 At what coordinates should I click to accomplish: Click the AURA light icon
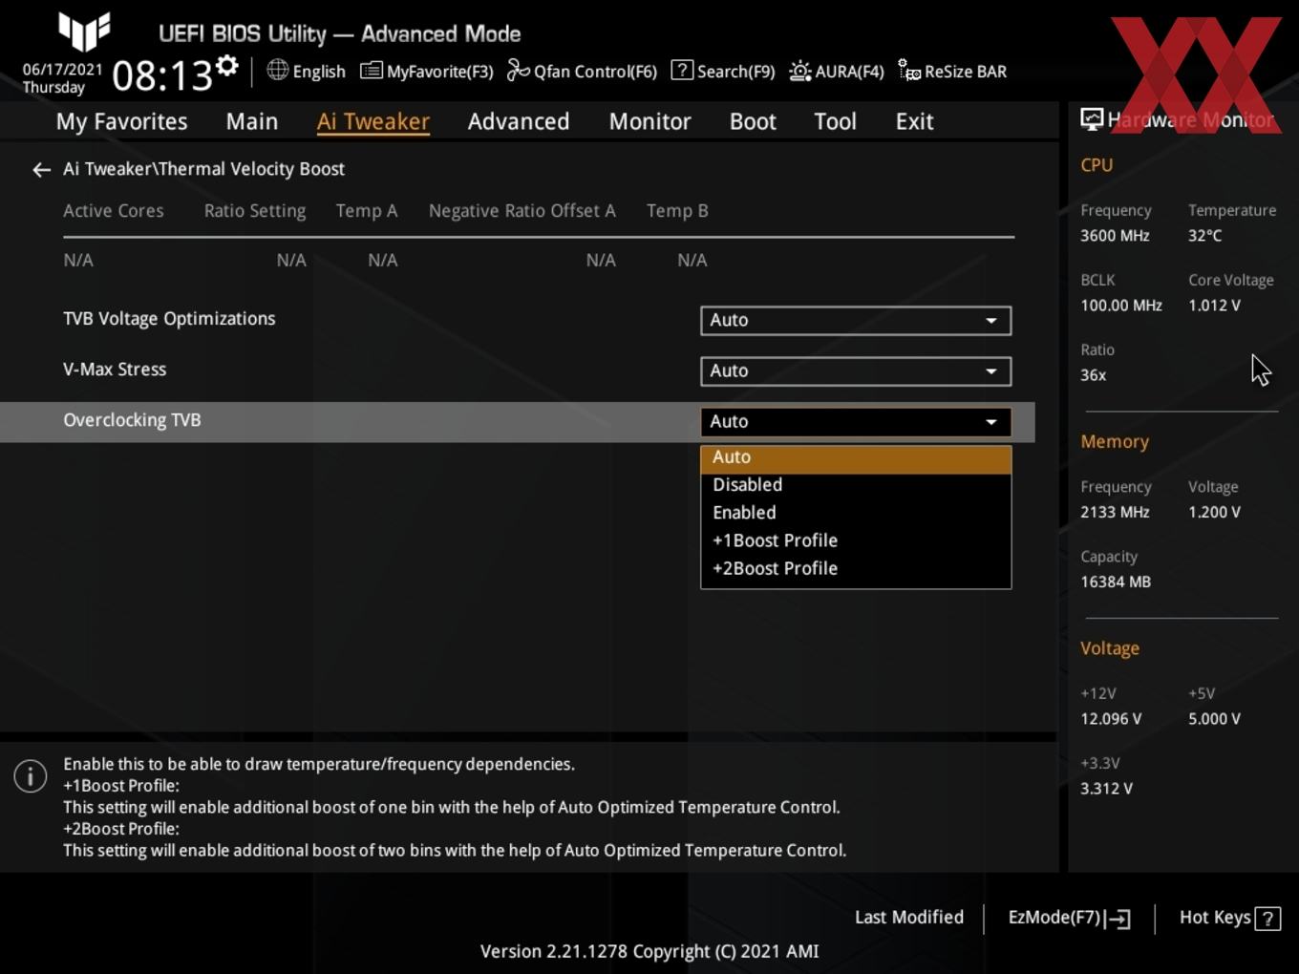tap(800, 71)
